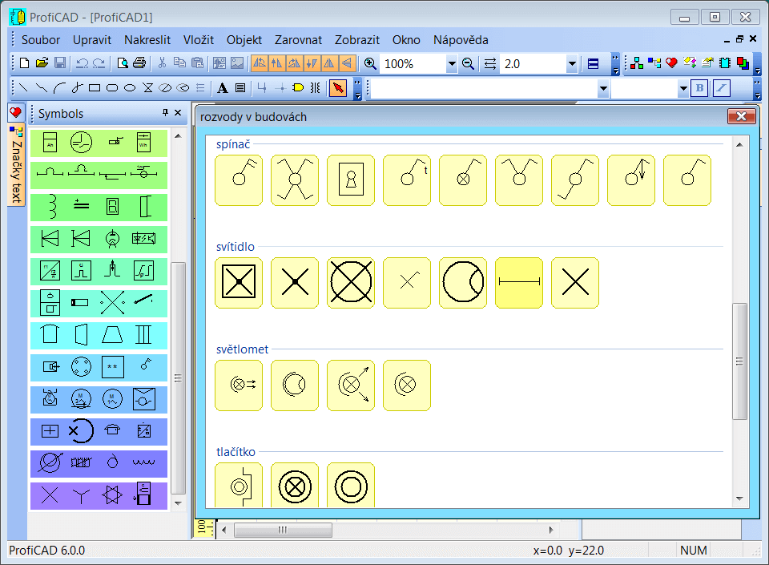Pick the key switch symbol in spínač
Screen dimensions: 769x565
[x=351, y=180]
